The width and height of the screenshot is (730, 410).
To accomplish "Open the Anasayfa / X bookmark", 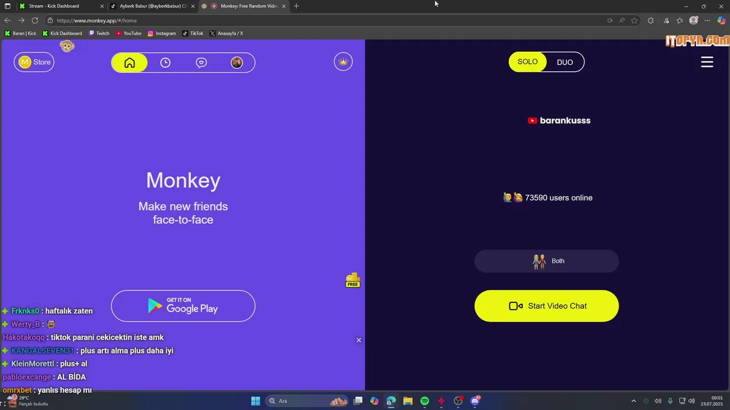I will (226, 33).
